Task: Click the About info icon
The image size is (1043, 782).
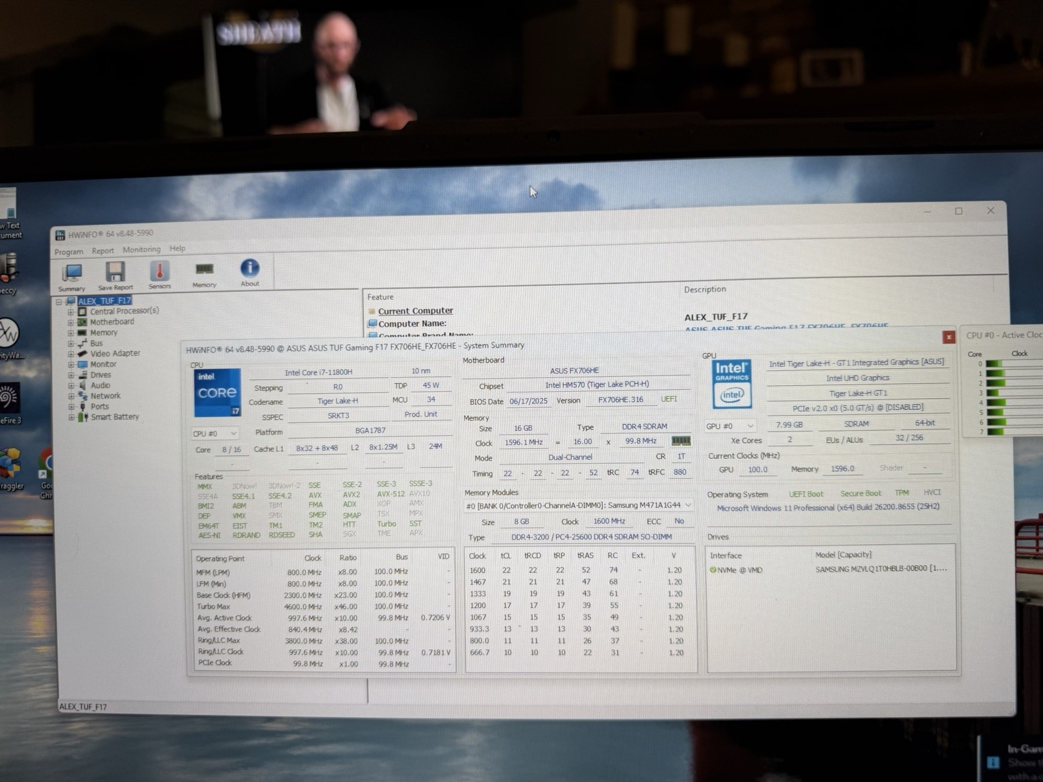Action: click(x=250, y=272)
